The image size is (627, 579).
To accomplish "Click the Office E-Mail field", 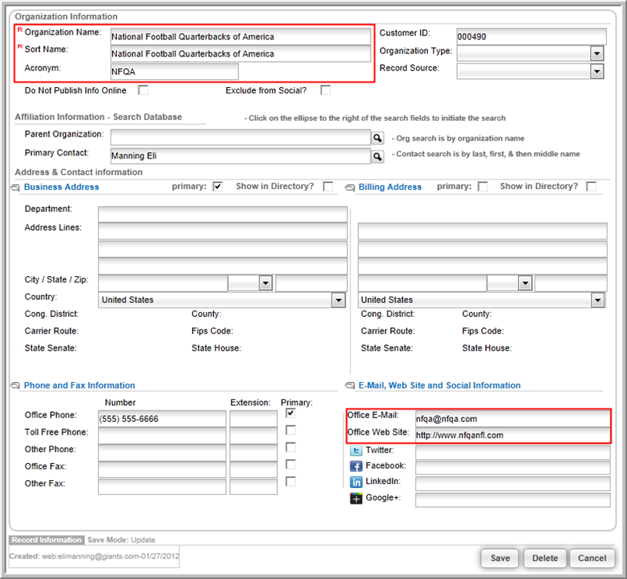I will [x=513, y=419].
